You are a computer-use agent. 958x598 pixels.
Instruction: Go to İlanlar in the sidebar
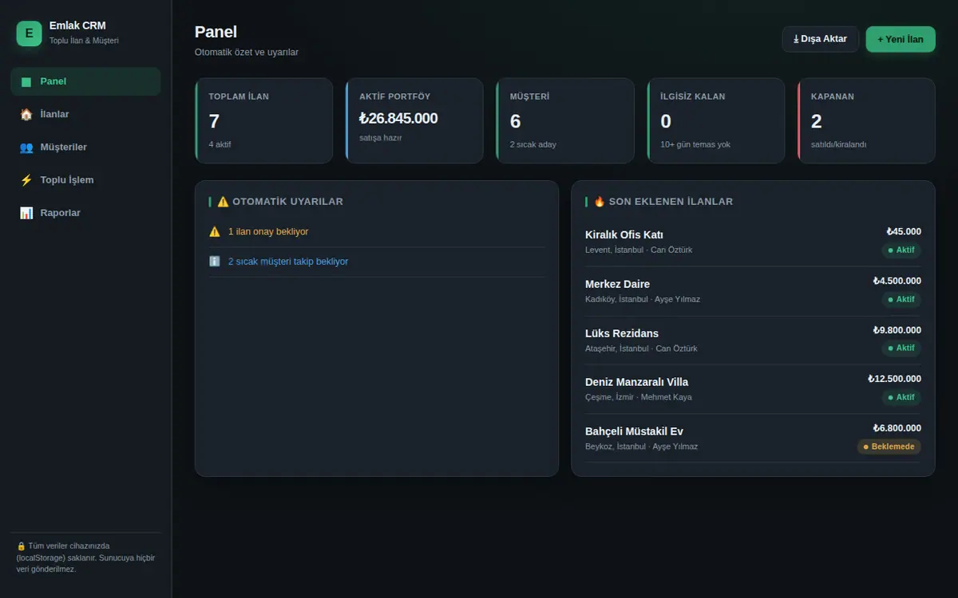coord(85,114)
